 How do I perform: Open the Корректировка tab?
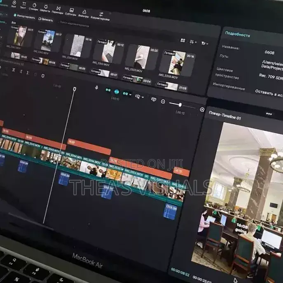(x=101, y=16)
